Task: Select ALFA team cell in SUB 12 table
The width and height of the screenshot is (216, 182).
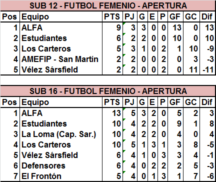Action: coord(61,27)
